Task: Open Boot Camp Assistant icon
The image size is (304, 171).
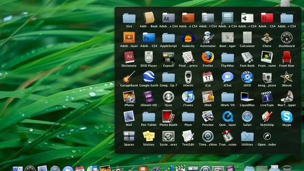Action: [x=228, y=38]
